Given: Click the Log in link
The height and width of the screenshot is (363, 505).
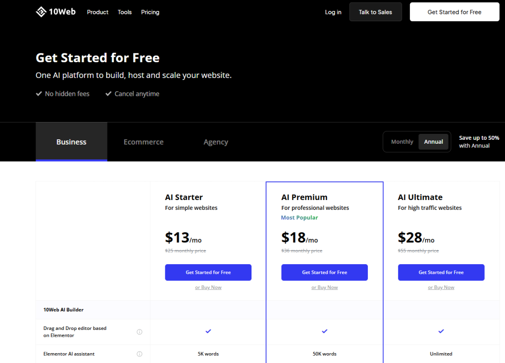Looking at the screenshot, I should pyautogui.click(x=333, y=12).
